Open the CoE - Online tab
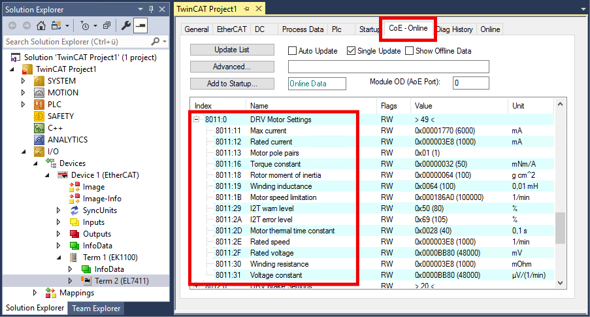Image resolution: width=590 pixels, height=317 pixels. [x=408, y=28]
